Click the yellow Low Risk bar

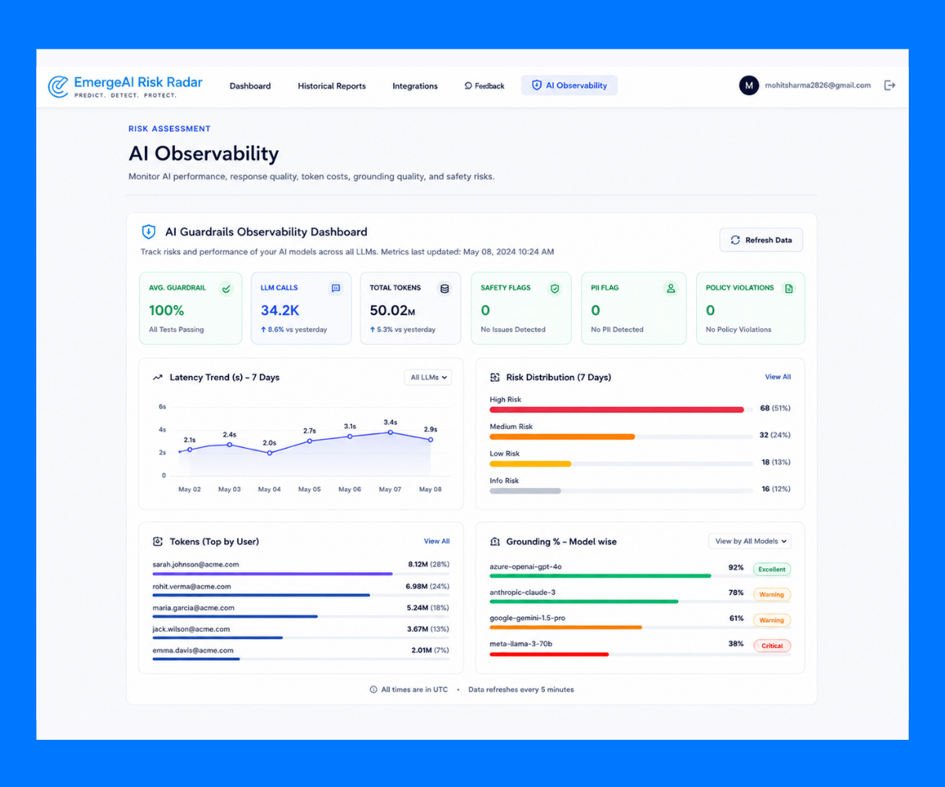(530, 464)
